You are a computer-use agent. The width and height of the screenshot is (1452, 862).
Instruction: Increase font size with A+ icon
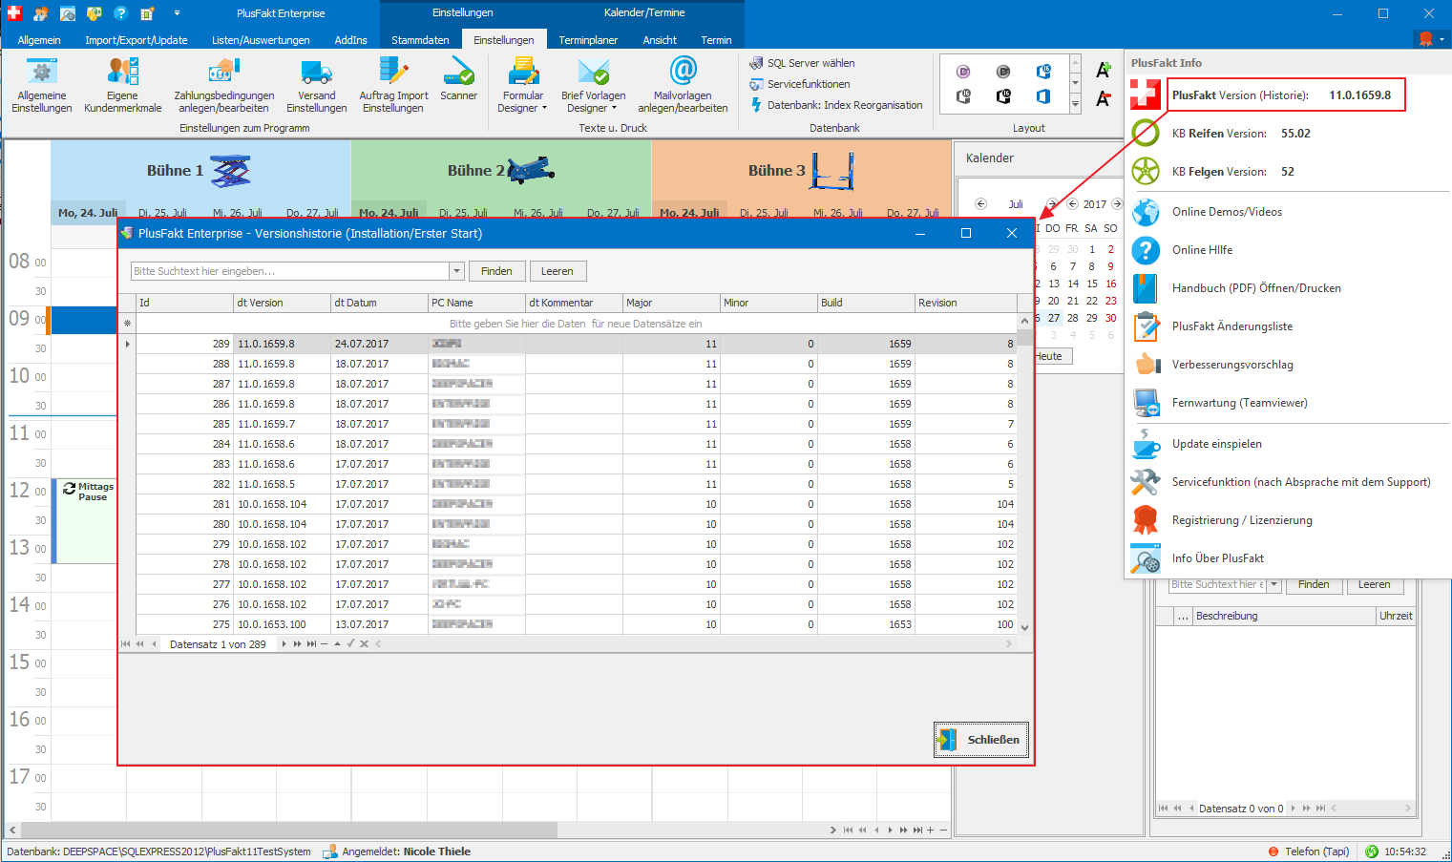(x=1104, y=70)
